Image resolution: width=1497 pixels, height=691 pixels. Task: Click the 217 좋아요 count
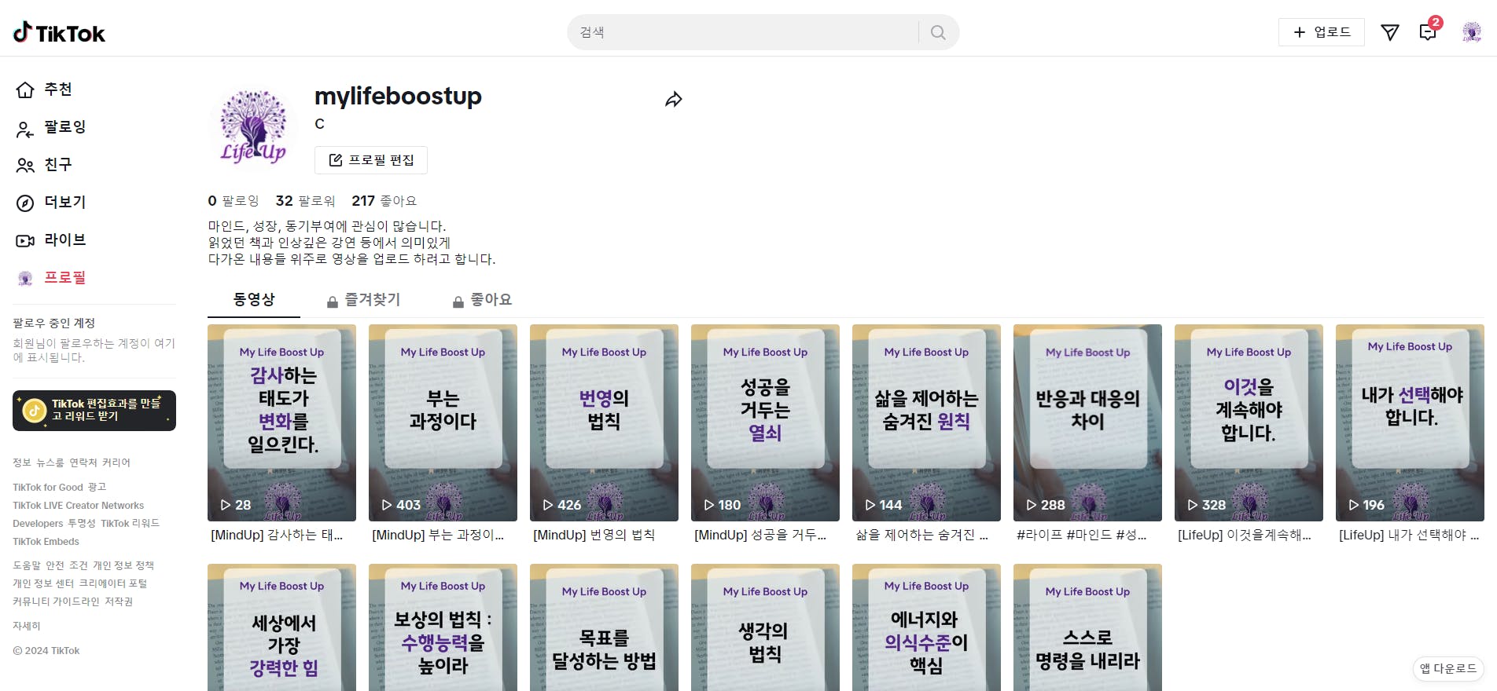384,201
